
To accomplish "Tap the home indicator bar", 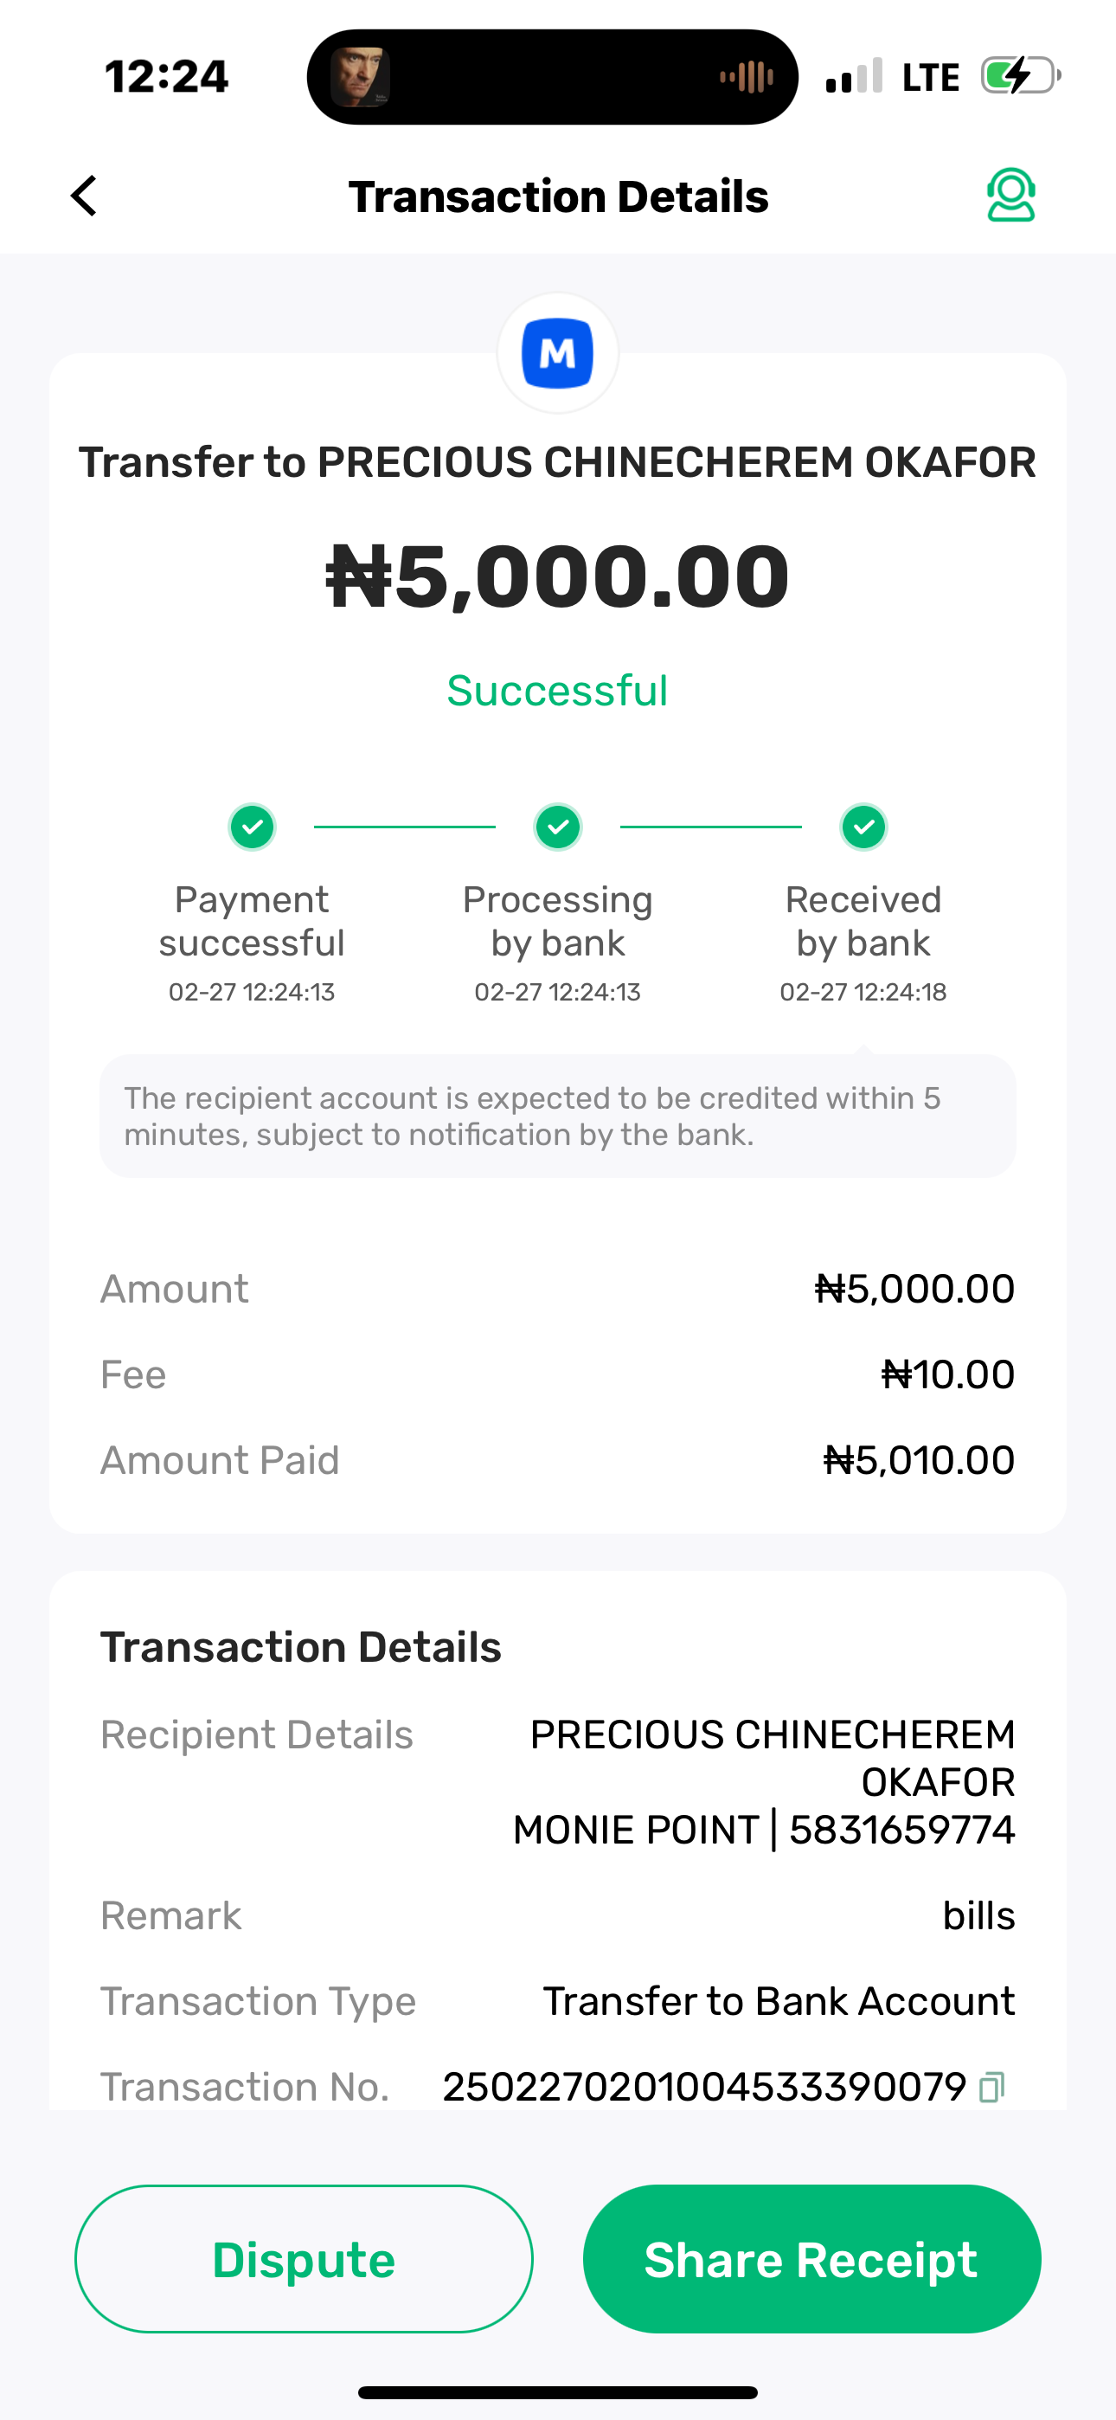I will pos(557,2391).
